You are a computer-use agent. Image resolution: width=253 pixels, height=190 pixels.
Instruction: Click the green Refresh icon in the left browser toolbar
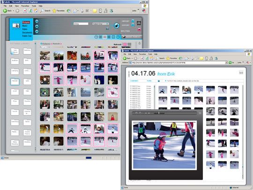[30, 11]
